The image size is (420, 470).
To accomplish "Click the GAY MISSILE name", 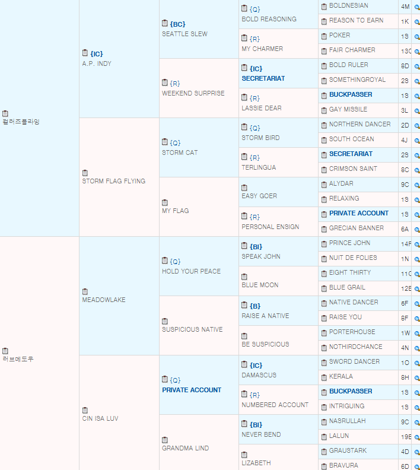I will click(x=348, y=109).
